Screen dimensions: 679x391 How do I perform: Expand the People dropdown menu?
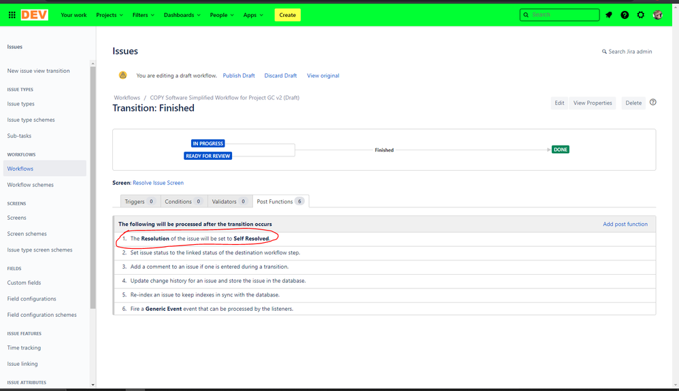click(x=222, y=15)
